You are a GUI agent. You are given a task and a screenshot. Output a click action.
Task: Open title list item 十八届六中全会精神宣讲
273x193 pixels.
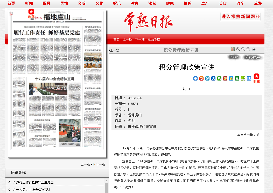point(33,190)
